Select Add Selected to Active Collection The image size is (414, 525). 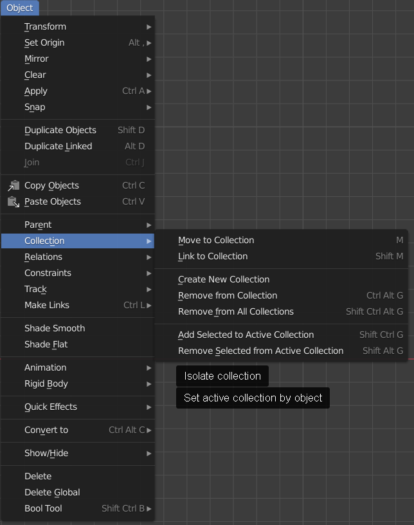(281, 335)
